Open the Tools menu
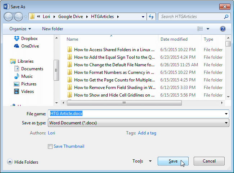Image resolution: width=234 pixels, height=173 pixels. (142, 161)
